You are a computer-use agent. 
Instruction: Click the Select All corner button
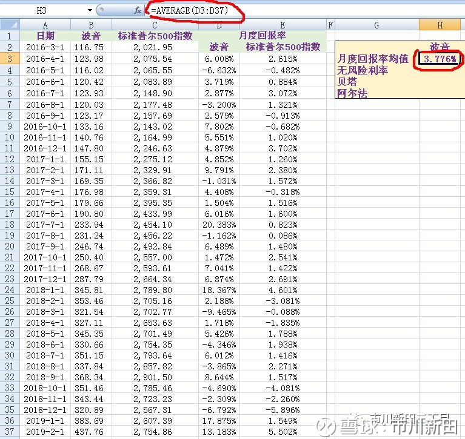coord(10,25)
